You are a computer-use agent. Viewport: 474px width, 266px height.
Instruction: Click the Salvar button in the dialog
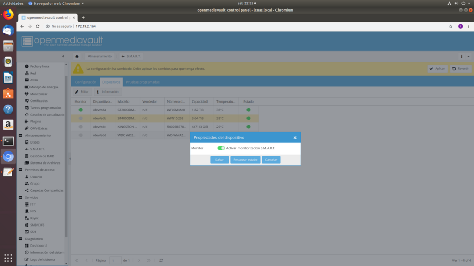coord(219,160)
